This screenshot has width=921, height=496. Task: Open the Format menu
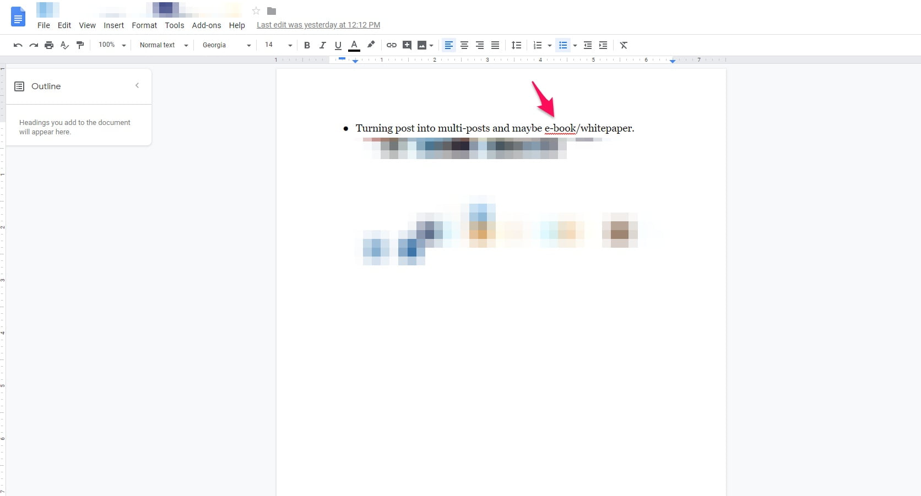[144, 25]
